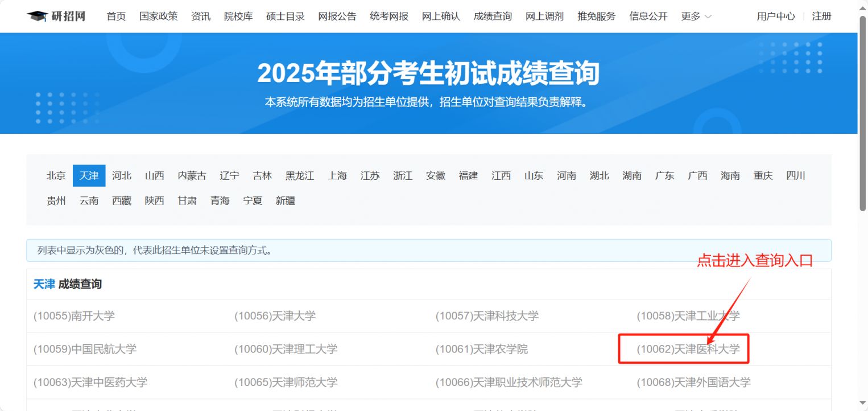This screenshot has width=868, height=411.
Task: Select 吉林 province
Action: click(x=262, y=176)
